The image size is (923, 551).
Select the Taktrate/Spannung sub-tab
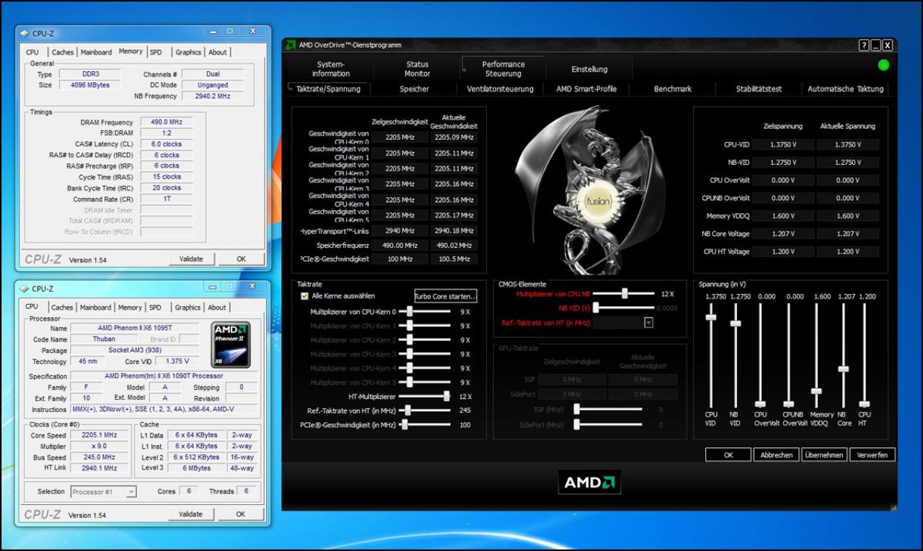tap(328, 89)
